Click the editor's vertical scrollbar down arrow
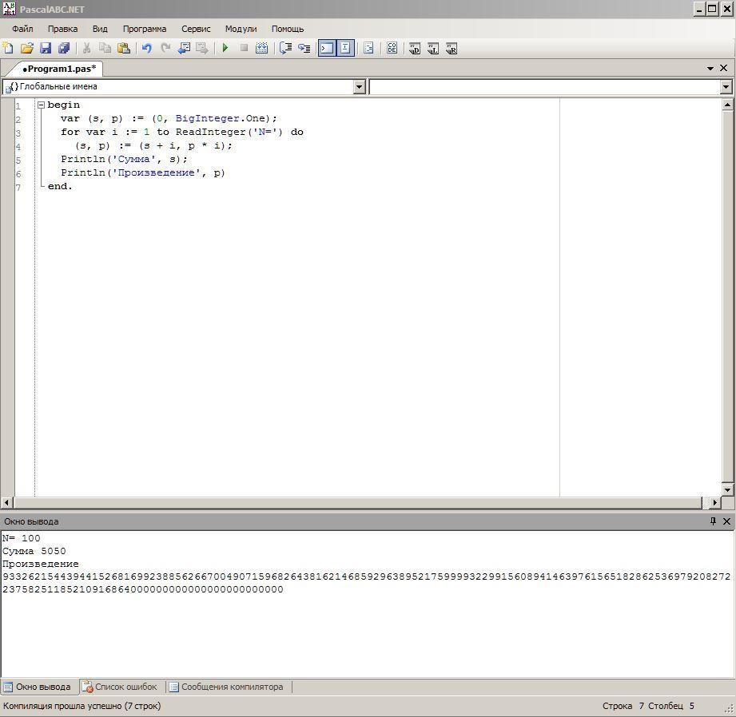The width and height of the screenshot is (736, 717). coord(727,489)
